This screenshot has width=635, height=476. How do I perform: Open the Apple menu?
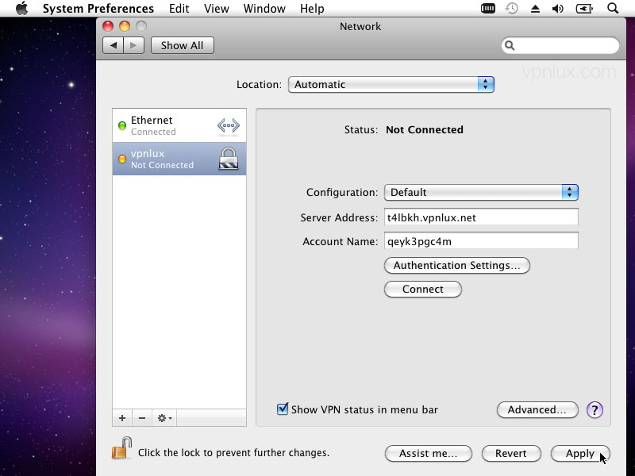point(22,9)
